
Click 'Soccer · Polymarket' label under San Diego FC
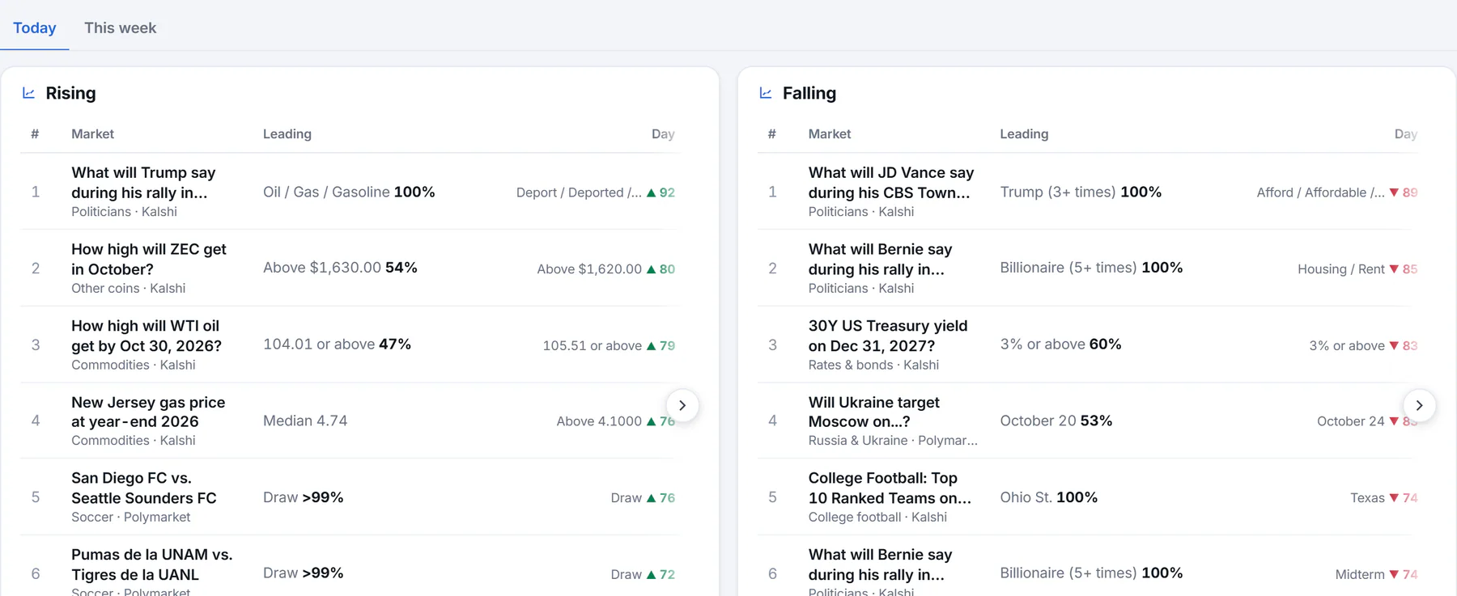coord(131,517)
